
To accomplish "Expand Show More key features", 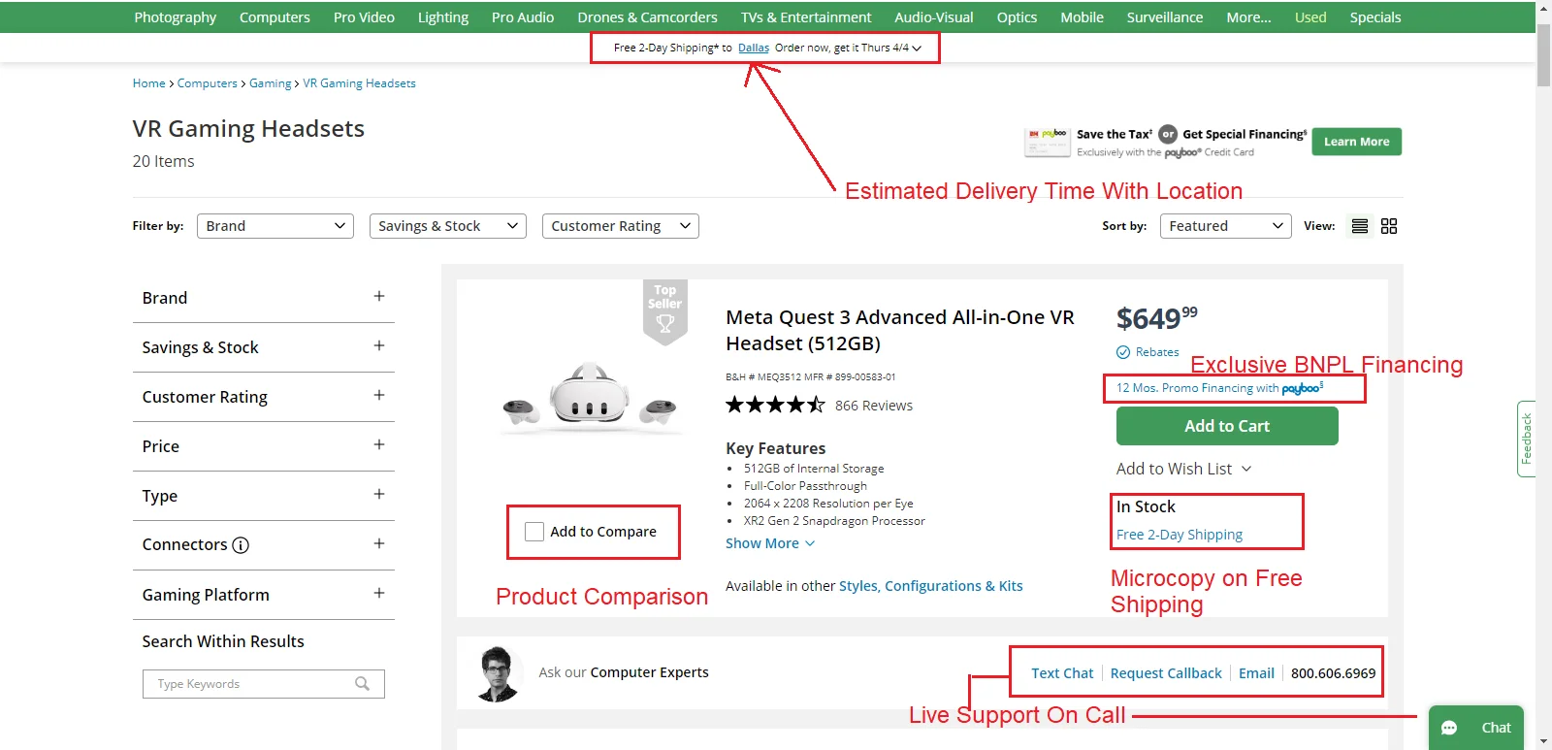I will click(x=770, y=543).
